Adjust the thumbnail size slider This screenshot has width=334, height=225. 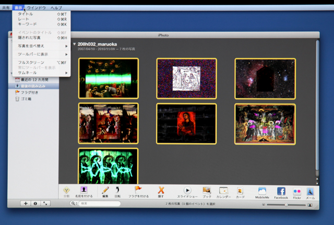(x=286, y=205)
